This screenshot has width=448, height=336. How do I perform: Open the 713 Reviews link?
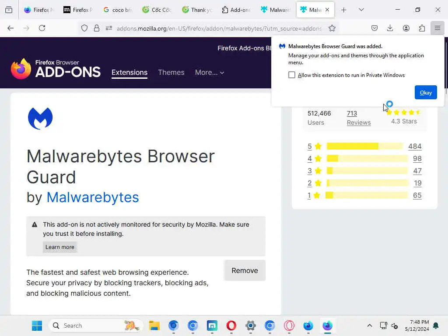[x=359, y=118]
